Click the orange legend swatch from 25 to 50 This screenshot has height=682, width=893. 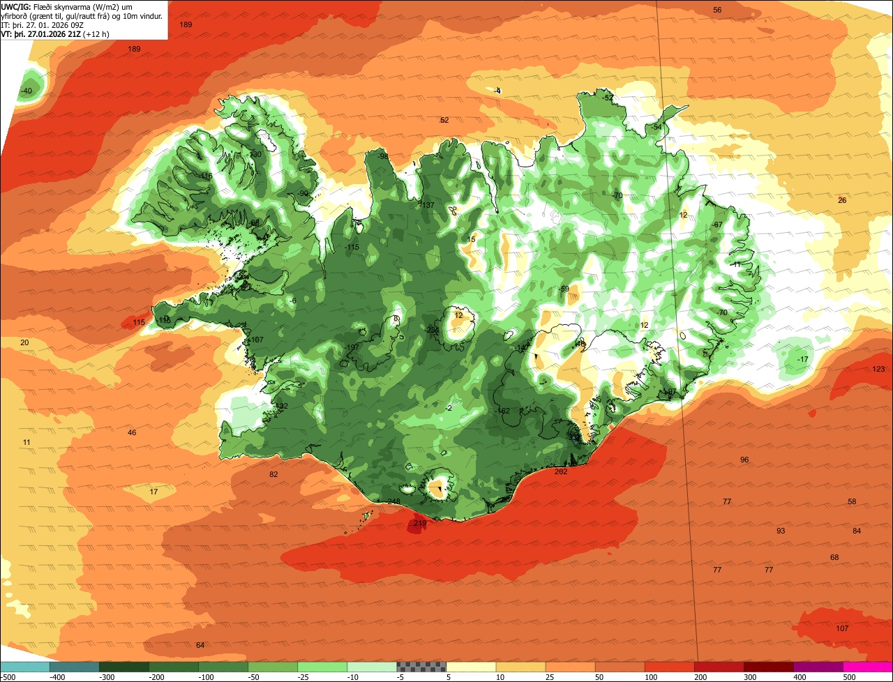[x=570, y=667]
